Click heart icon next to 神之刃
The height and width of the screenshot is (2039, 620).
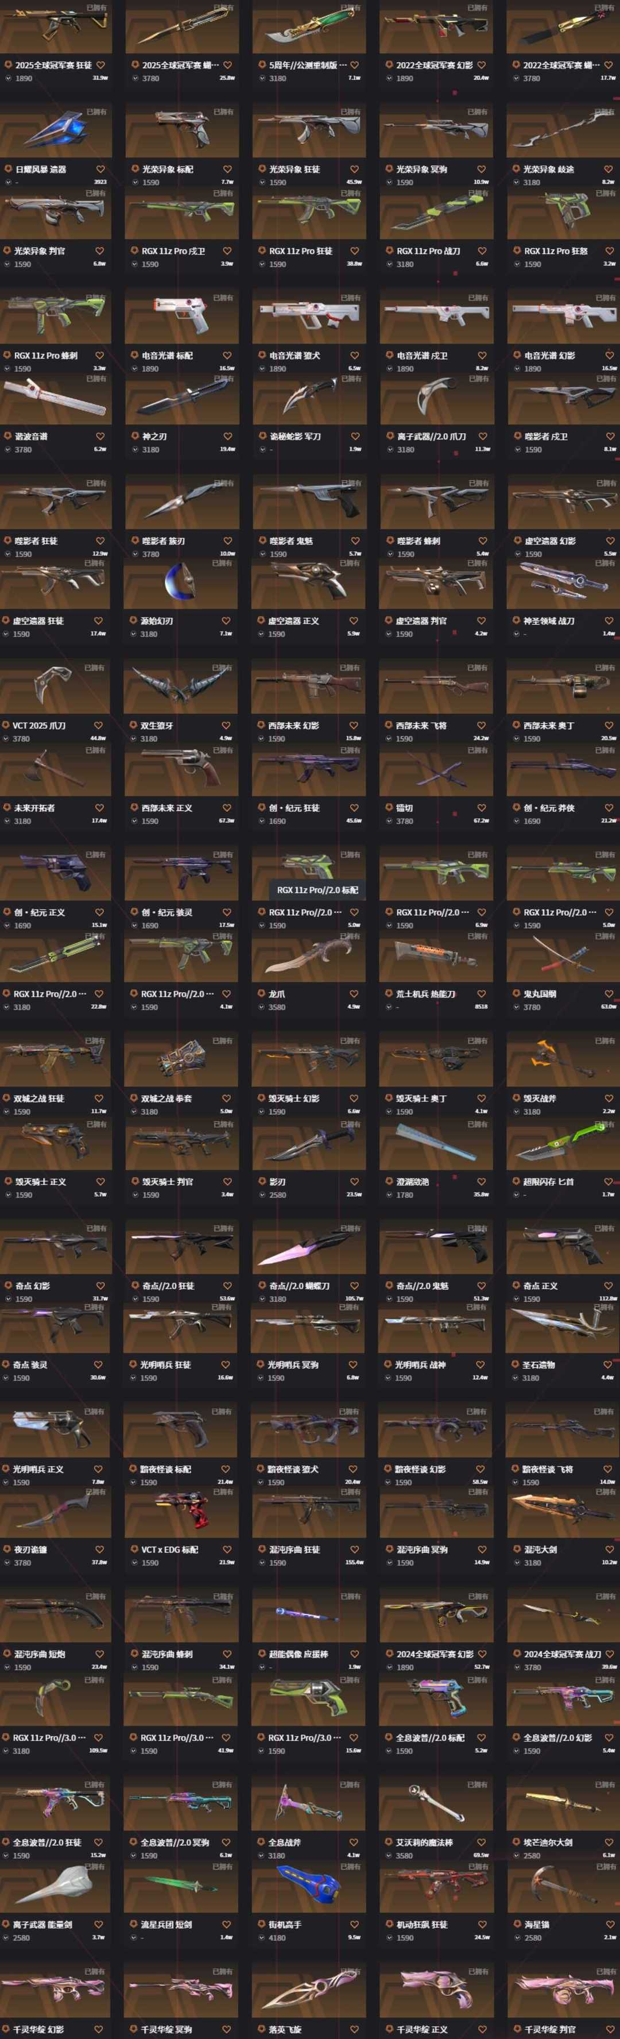tap(228, 436)
